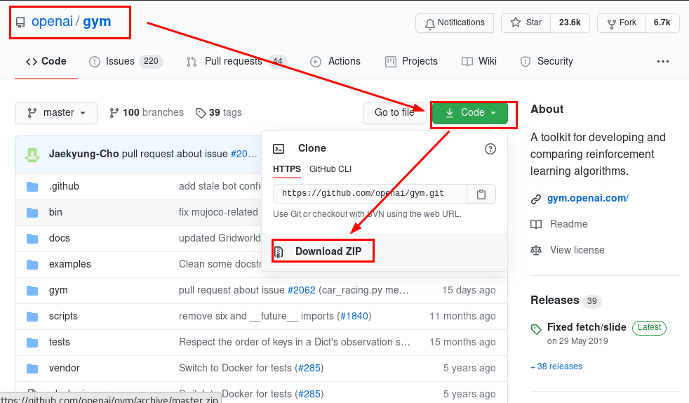
Task: Click Download ZIP
Action: click(x=328, y=251)
